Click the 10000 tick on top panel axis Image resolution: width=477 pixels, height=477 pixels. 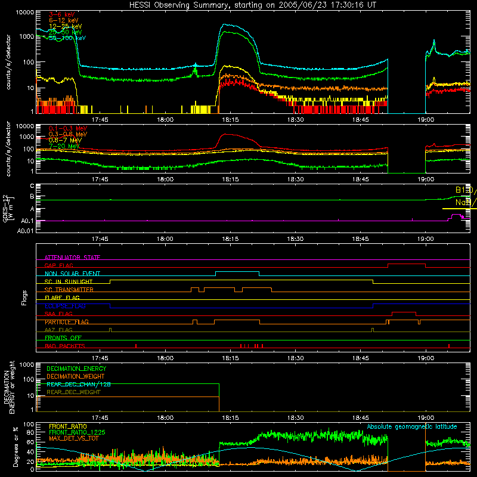25,13
